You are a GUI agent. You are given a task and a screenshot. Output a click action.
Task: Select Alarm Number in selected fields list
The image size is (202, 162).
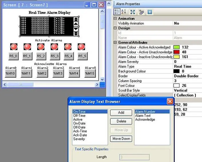click(x=152, y=111)
